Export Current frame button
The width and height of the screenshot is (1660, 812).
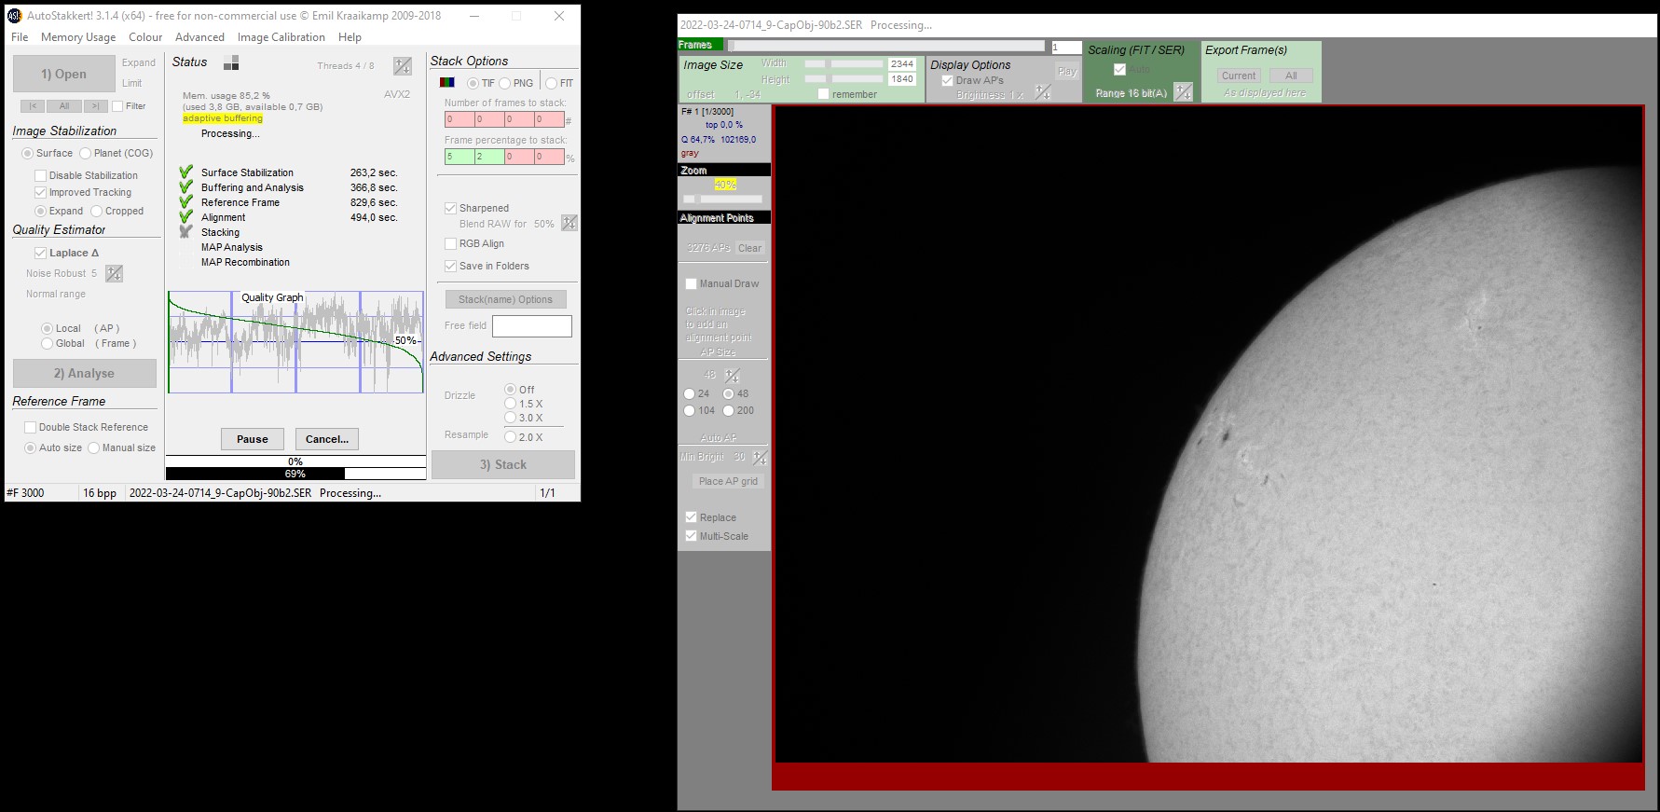(1239, 76)
